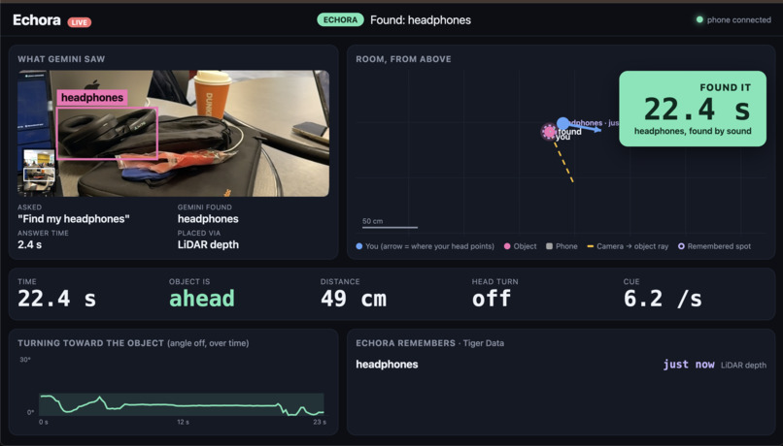Click the green angle-over-time chart line

click(x=182, y=405)
